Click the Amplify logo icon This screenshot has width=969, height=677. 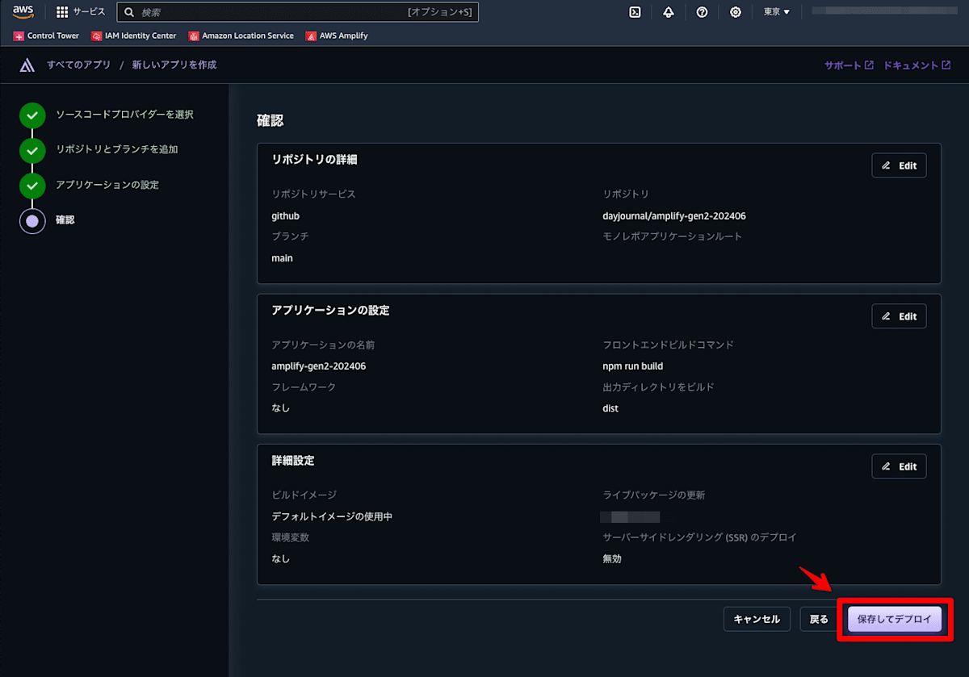[x=27, y=65]
